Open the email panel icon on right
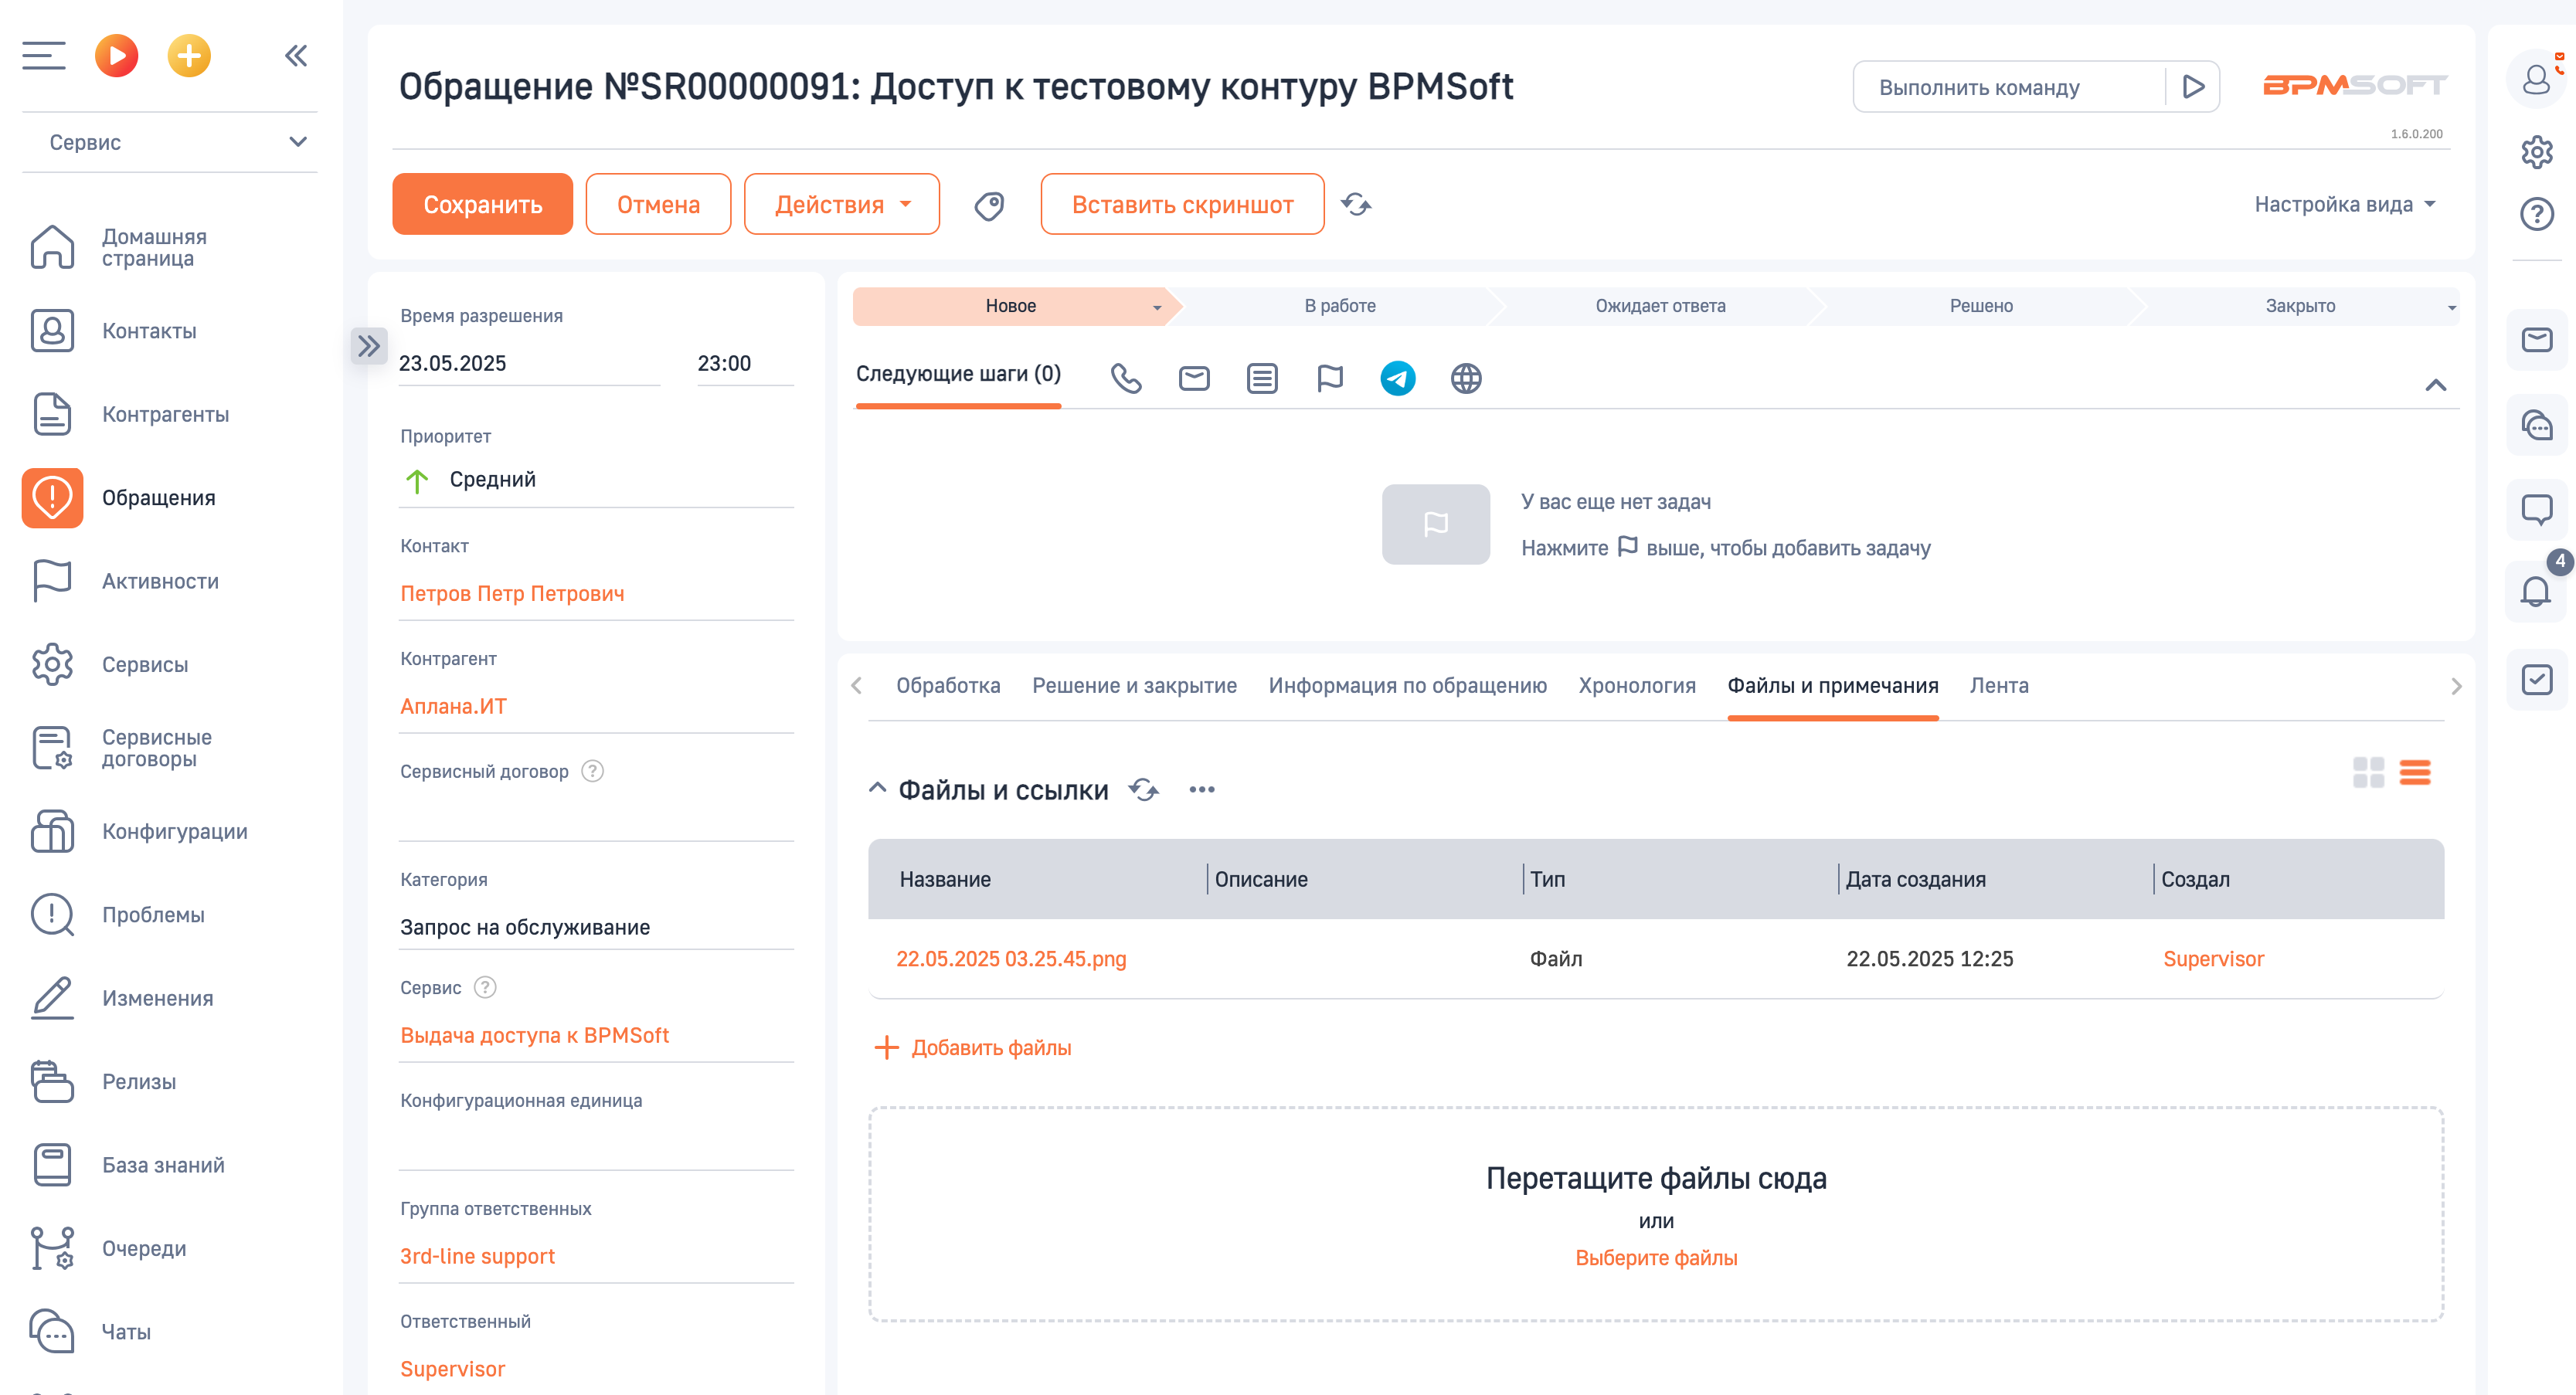Image resolution: width=2576 pixels, height=1395 pixels. 2536,340
